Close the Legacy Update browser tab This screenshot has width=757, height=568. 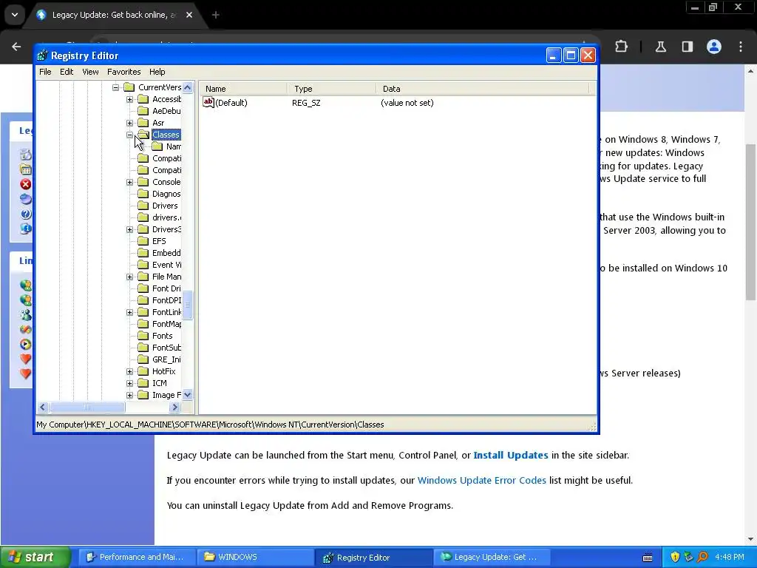[x=189, y=15]
